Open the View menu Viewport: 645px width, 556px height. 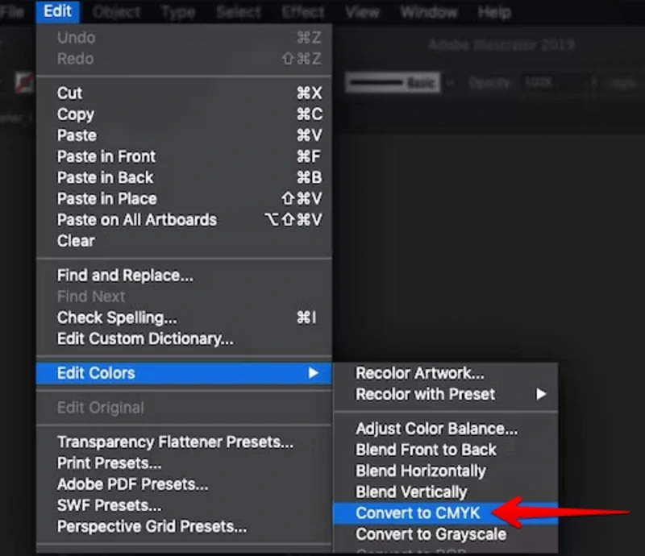[x=362, y=12]
